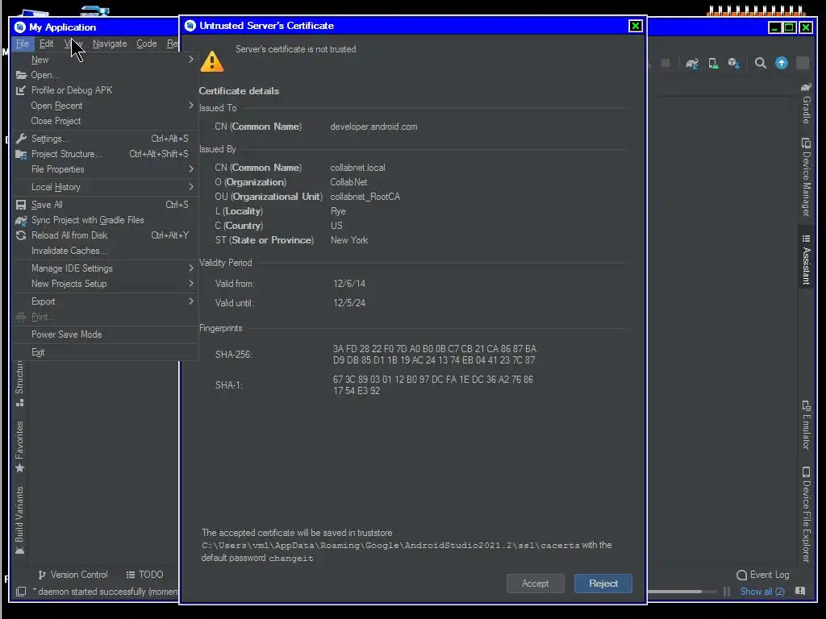The image size is (826, 619).
Task: Choose Reload All from Disk
Action: coord(105,235)
